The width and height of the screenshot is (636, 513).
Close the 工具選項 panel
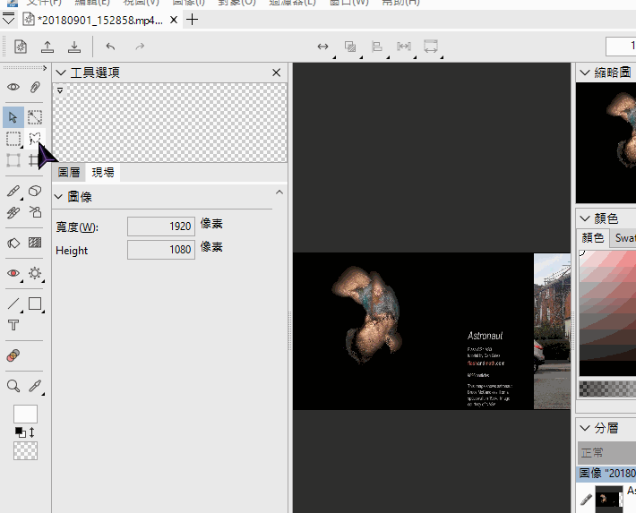pyautogui.click(x=276, y=73)
